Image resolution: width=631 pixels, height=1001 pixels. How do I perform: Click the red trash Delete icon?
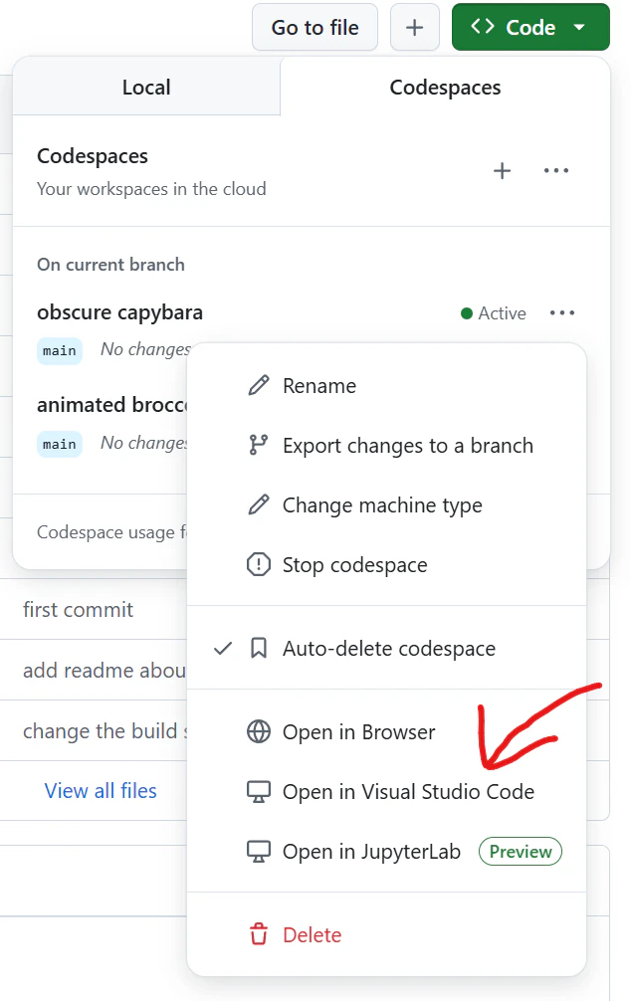[258, 934]
